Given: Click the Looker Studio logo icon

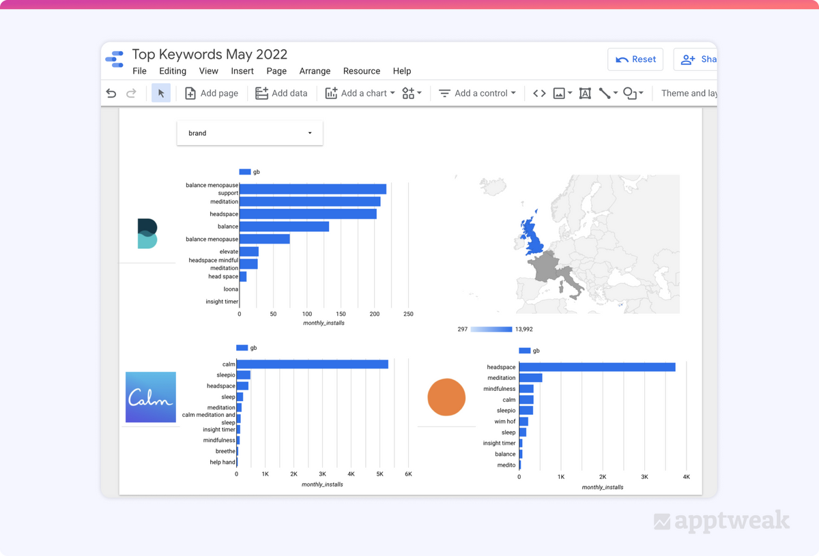Looking at the screenshot, I should pos(115,59).
